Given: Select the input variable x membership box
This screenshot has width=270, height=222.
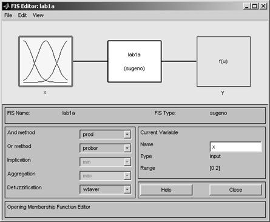Looking at the screenshot, I should tap(46, 61).
